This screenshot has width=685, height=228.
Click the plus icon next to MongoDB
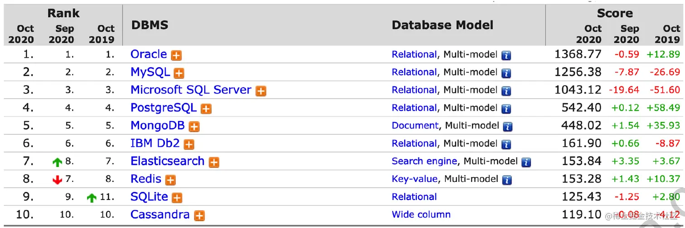(194, 127)
